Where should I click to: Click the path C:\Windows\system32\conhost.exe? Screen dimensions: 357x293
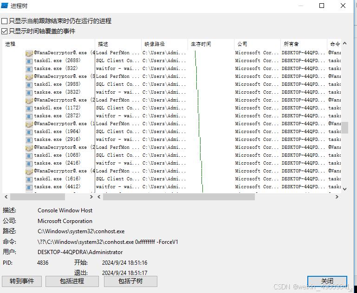[81, 231]
